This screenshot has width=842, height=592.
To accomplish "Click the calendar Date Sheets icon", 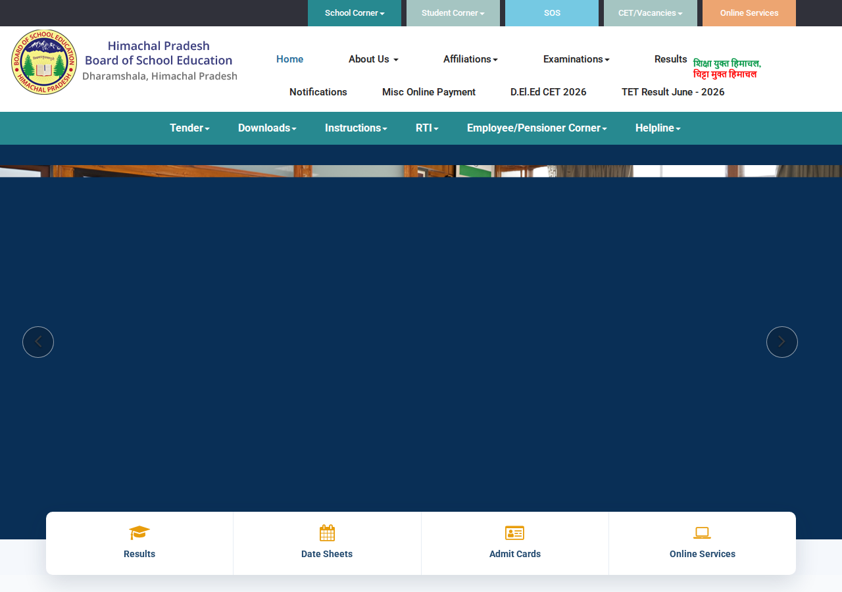I will [327, 533].
